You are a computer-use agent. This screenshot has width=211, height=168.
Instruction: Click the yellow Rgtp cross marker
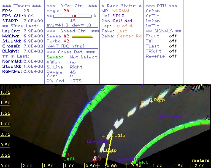[x=151, y=101]
